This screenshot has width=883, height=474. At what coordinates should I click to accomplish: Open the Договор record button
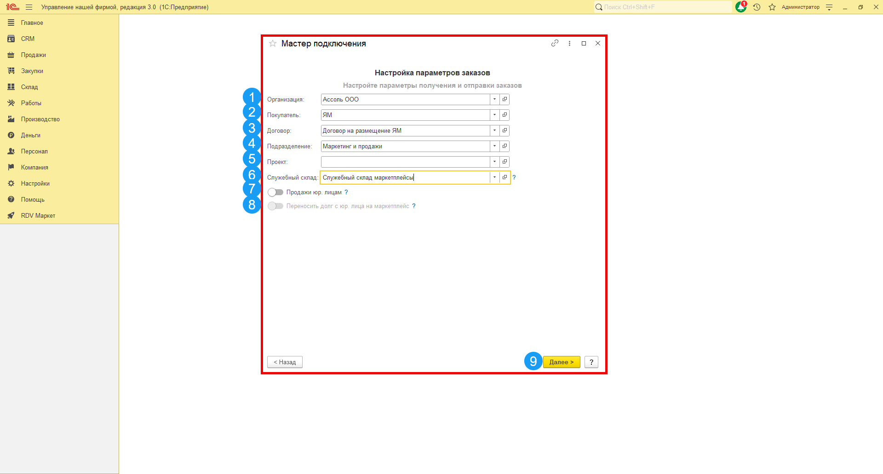tap(505, 130)
